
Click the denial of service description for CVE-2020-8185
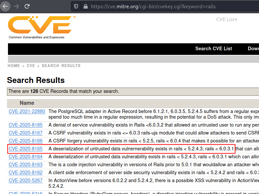154,125
